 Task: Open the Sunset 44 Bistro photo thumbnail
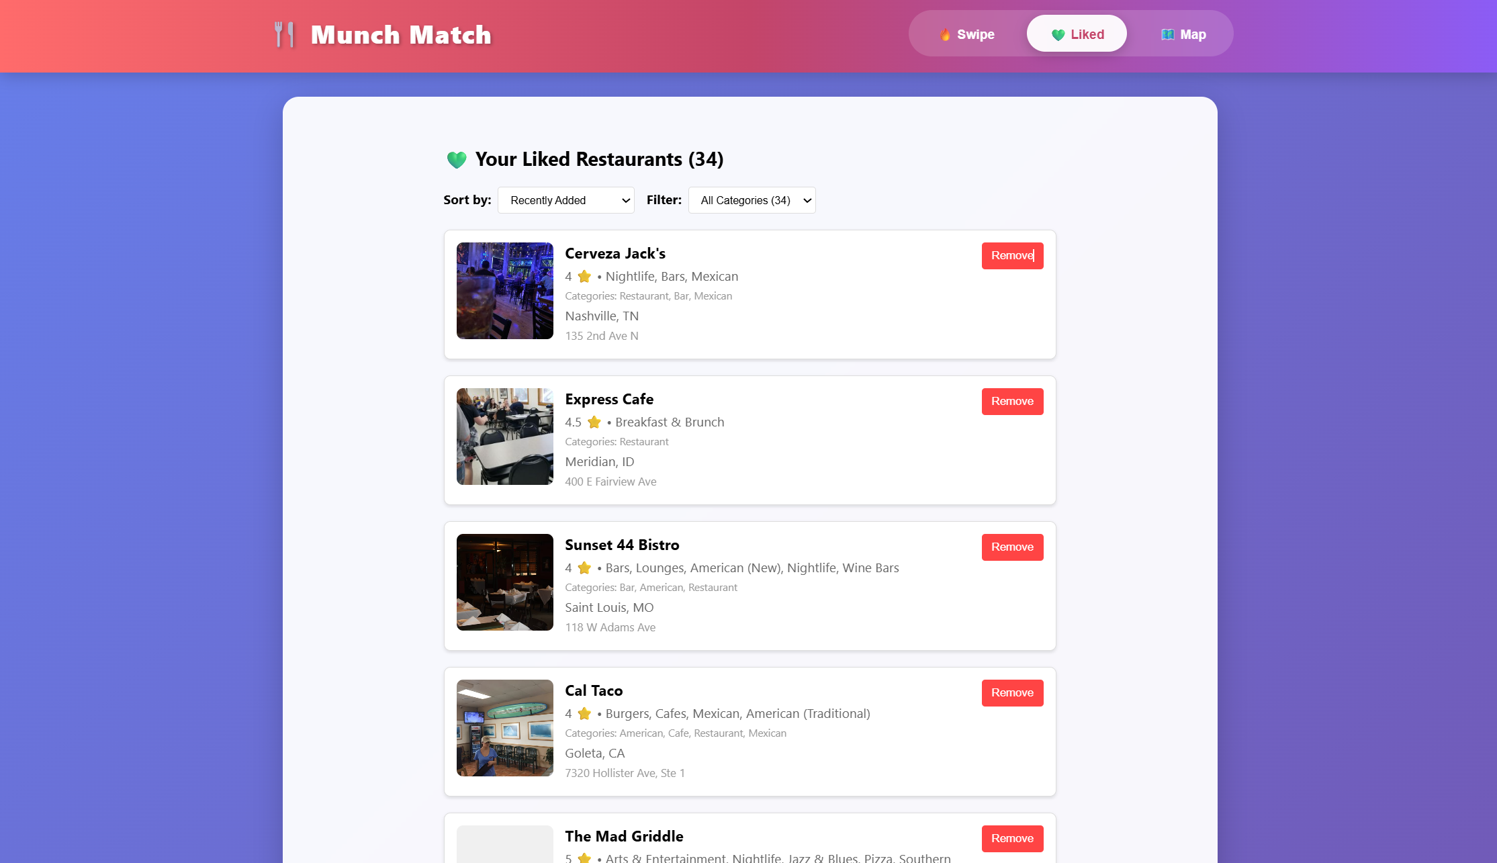505,582
